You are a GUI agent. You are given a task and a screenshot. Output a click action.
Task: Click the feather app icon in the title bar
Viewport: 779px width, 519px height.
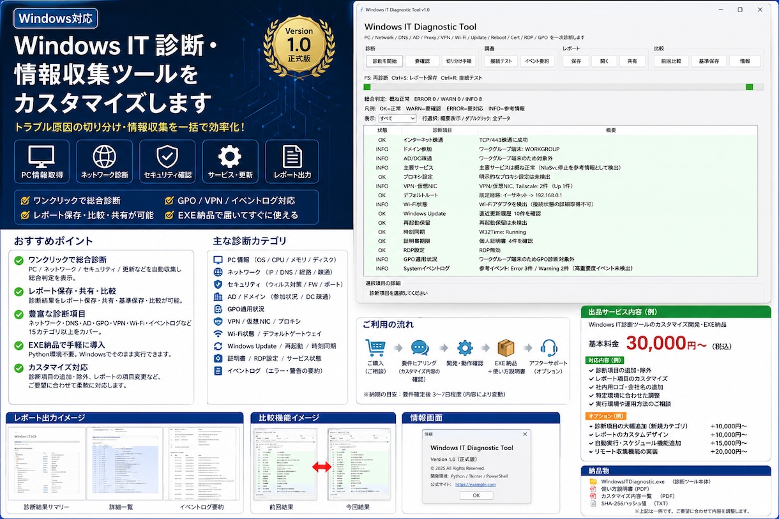point(362,10)
